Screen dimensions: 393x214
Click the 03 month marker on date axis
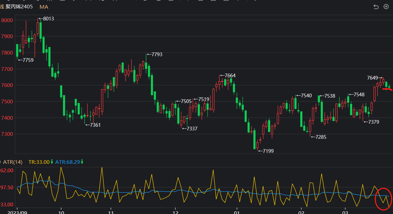click(x=345, y=212)
